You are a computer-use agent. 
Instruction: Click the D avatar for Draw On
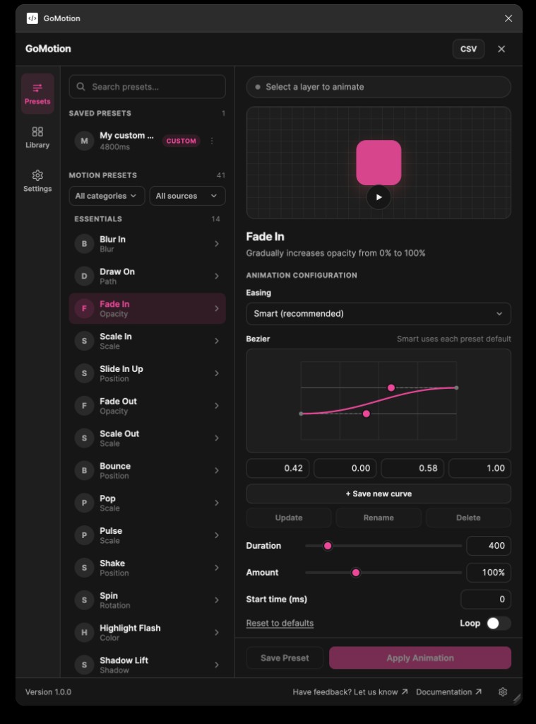[85, 276]
